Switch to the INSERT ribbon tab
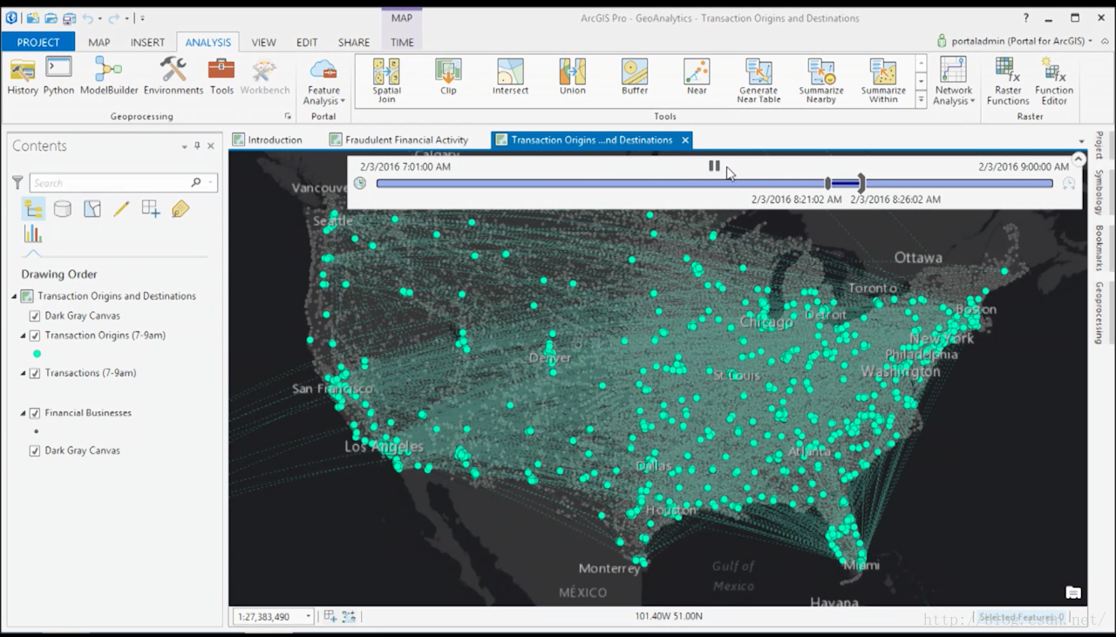1116x637 pixels. tap(147, 42)
